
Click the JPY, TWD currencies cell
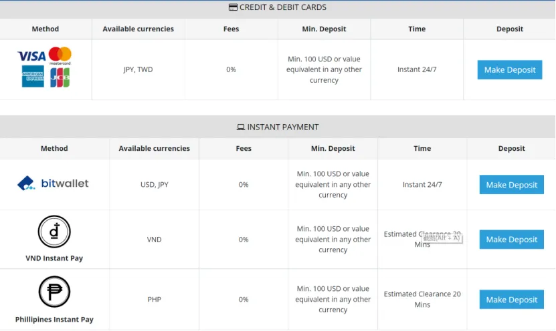pyautogui.click(x=138, y=69)
